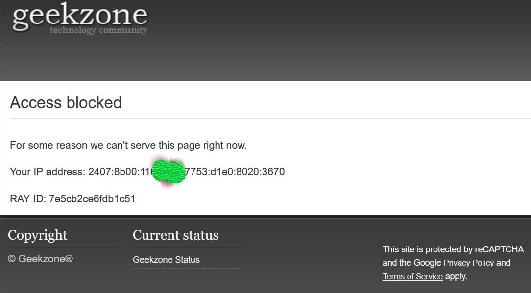Click the 'For some reason we can't serve this page' message
This screenshot has height=293, width=531.
128,145
